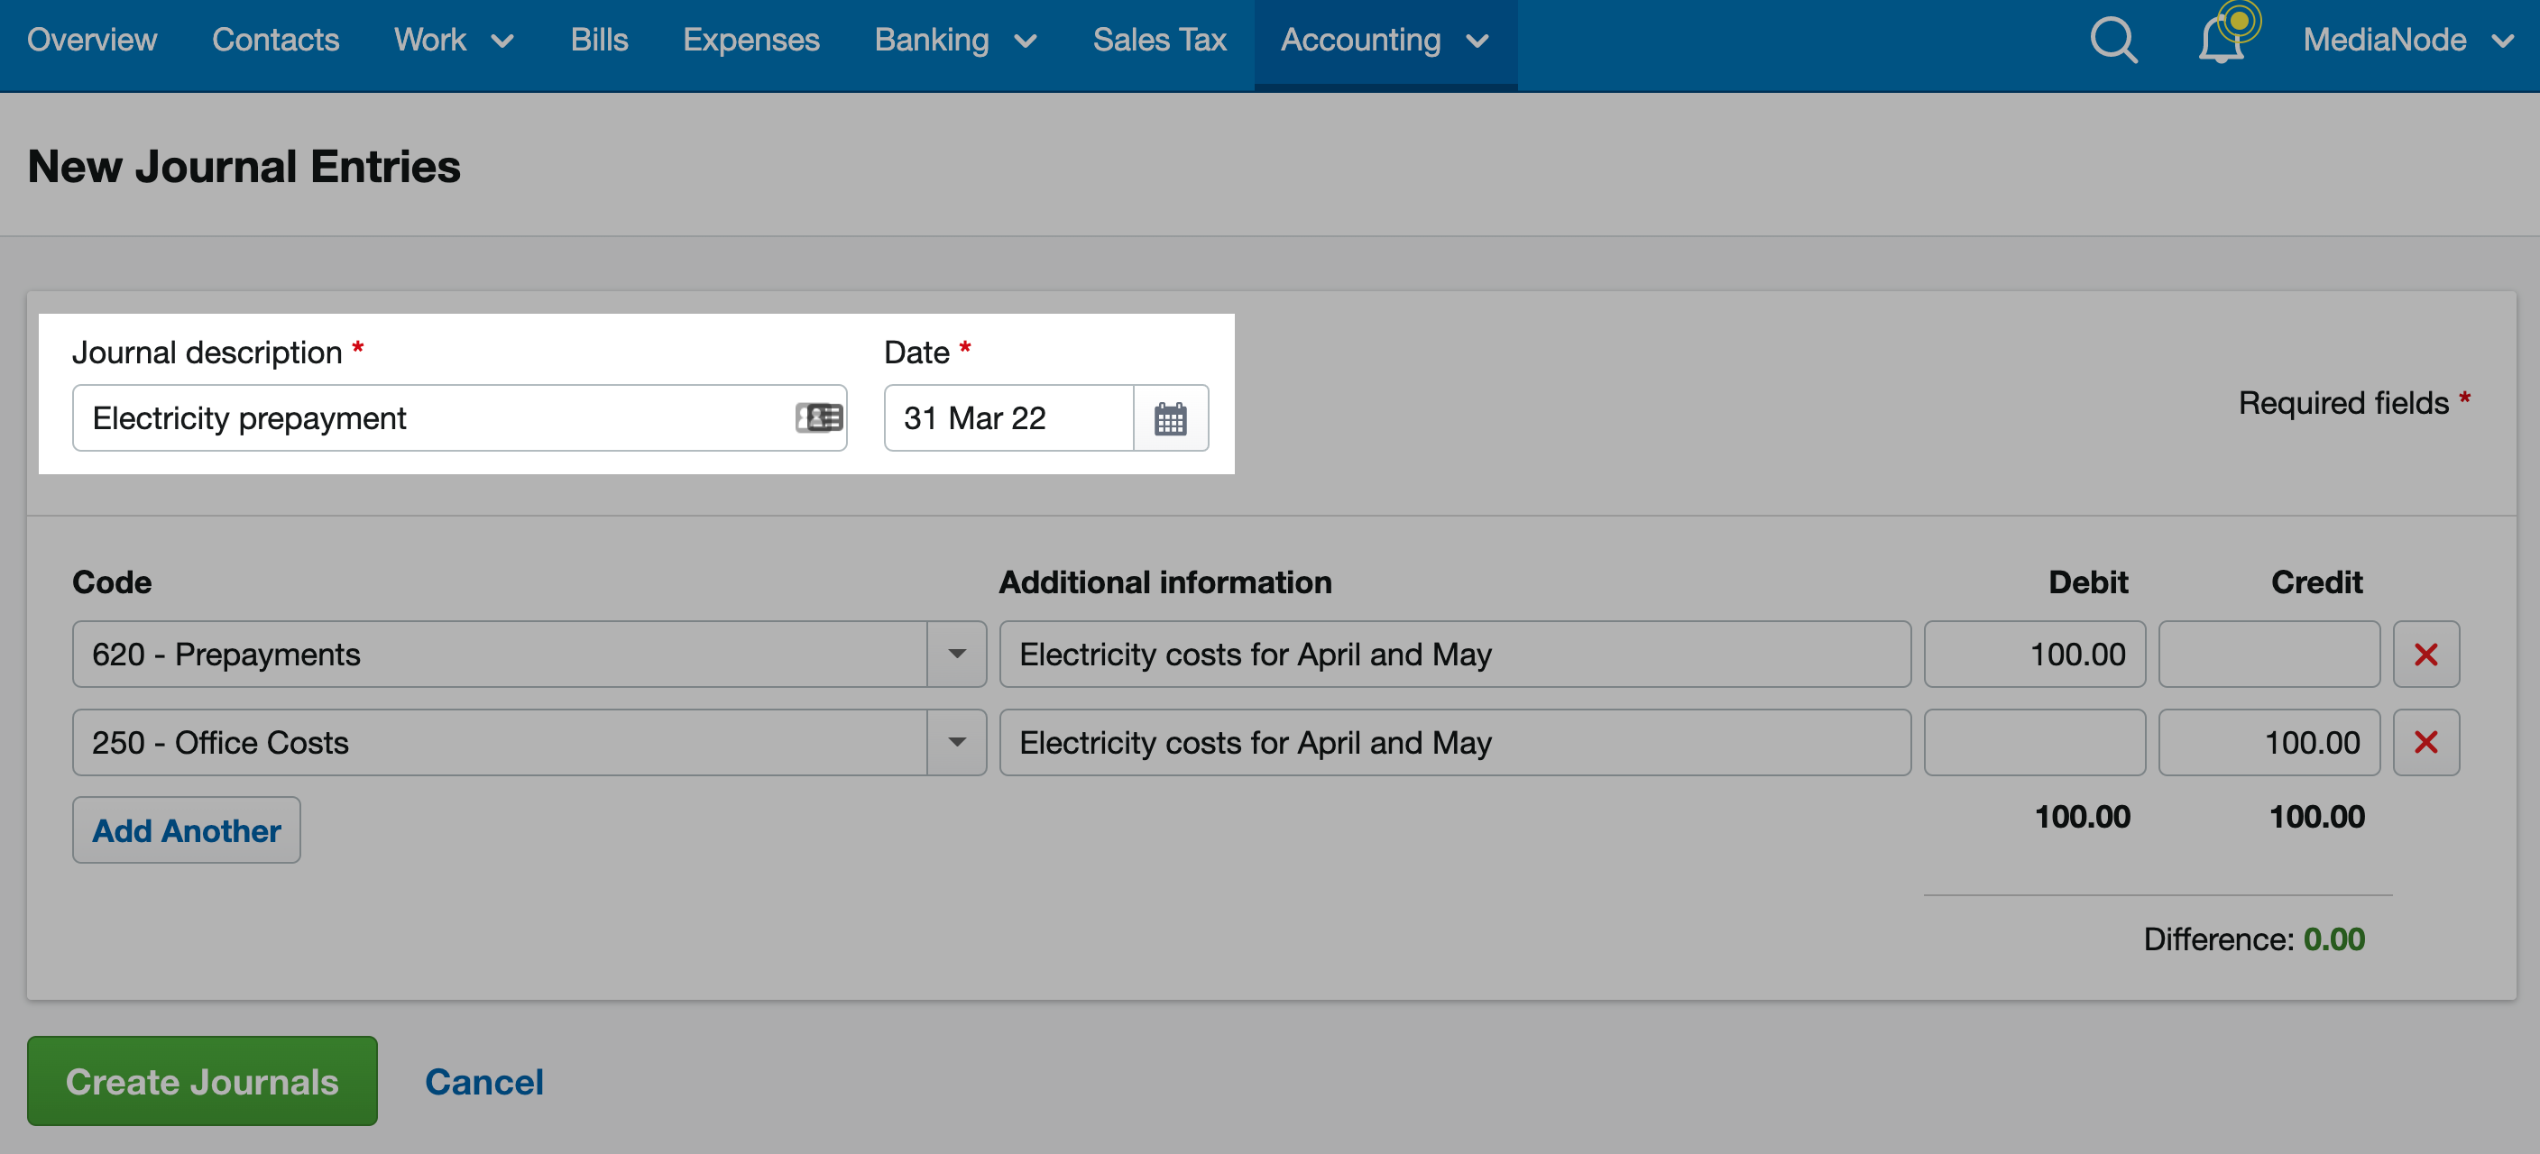
Task: Click Additional information field for Prepayments row
Action: [1454, 655]
